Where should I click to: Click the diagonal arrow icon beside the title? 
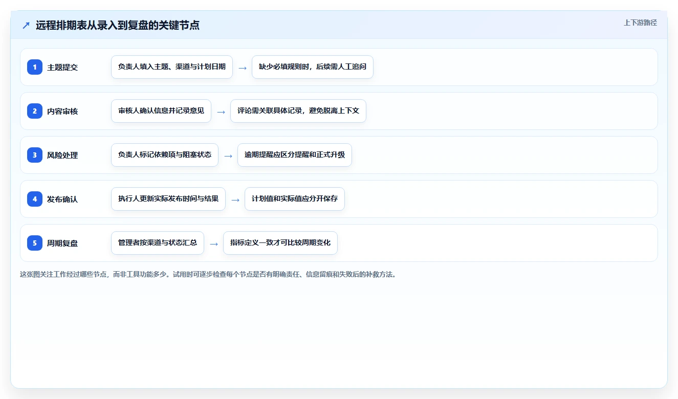click(x=26, y=25)
